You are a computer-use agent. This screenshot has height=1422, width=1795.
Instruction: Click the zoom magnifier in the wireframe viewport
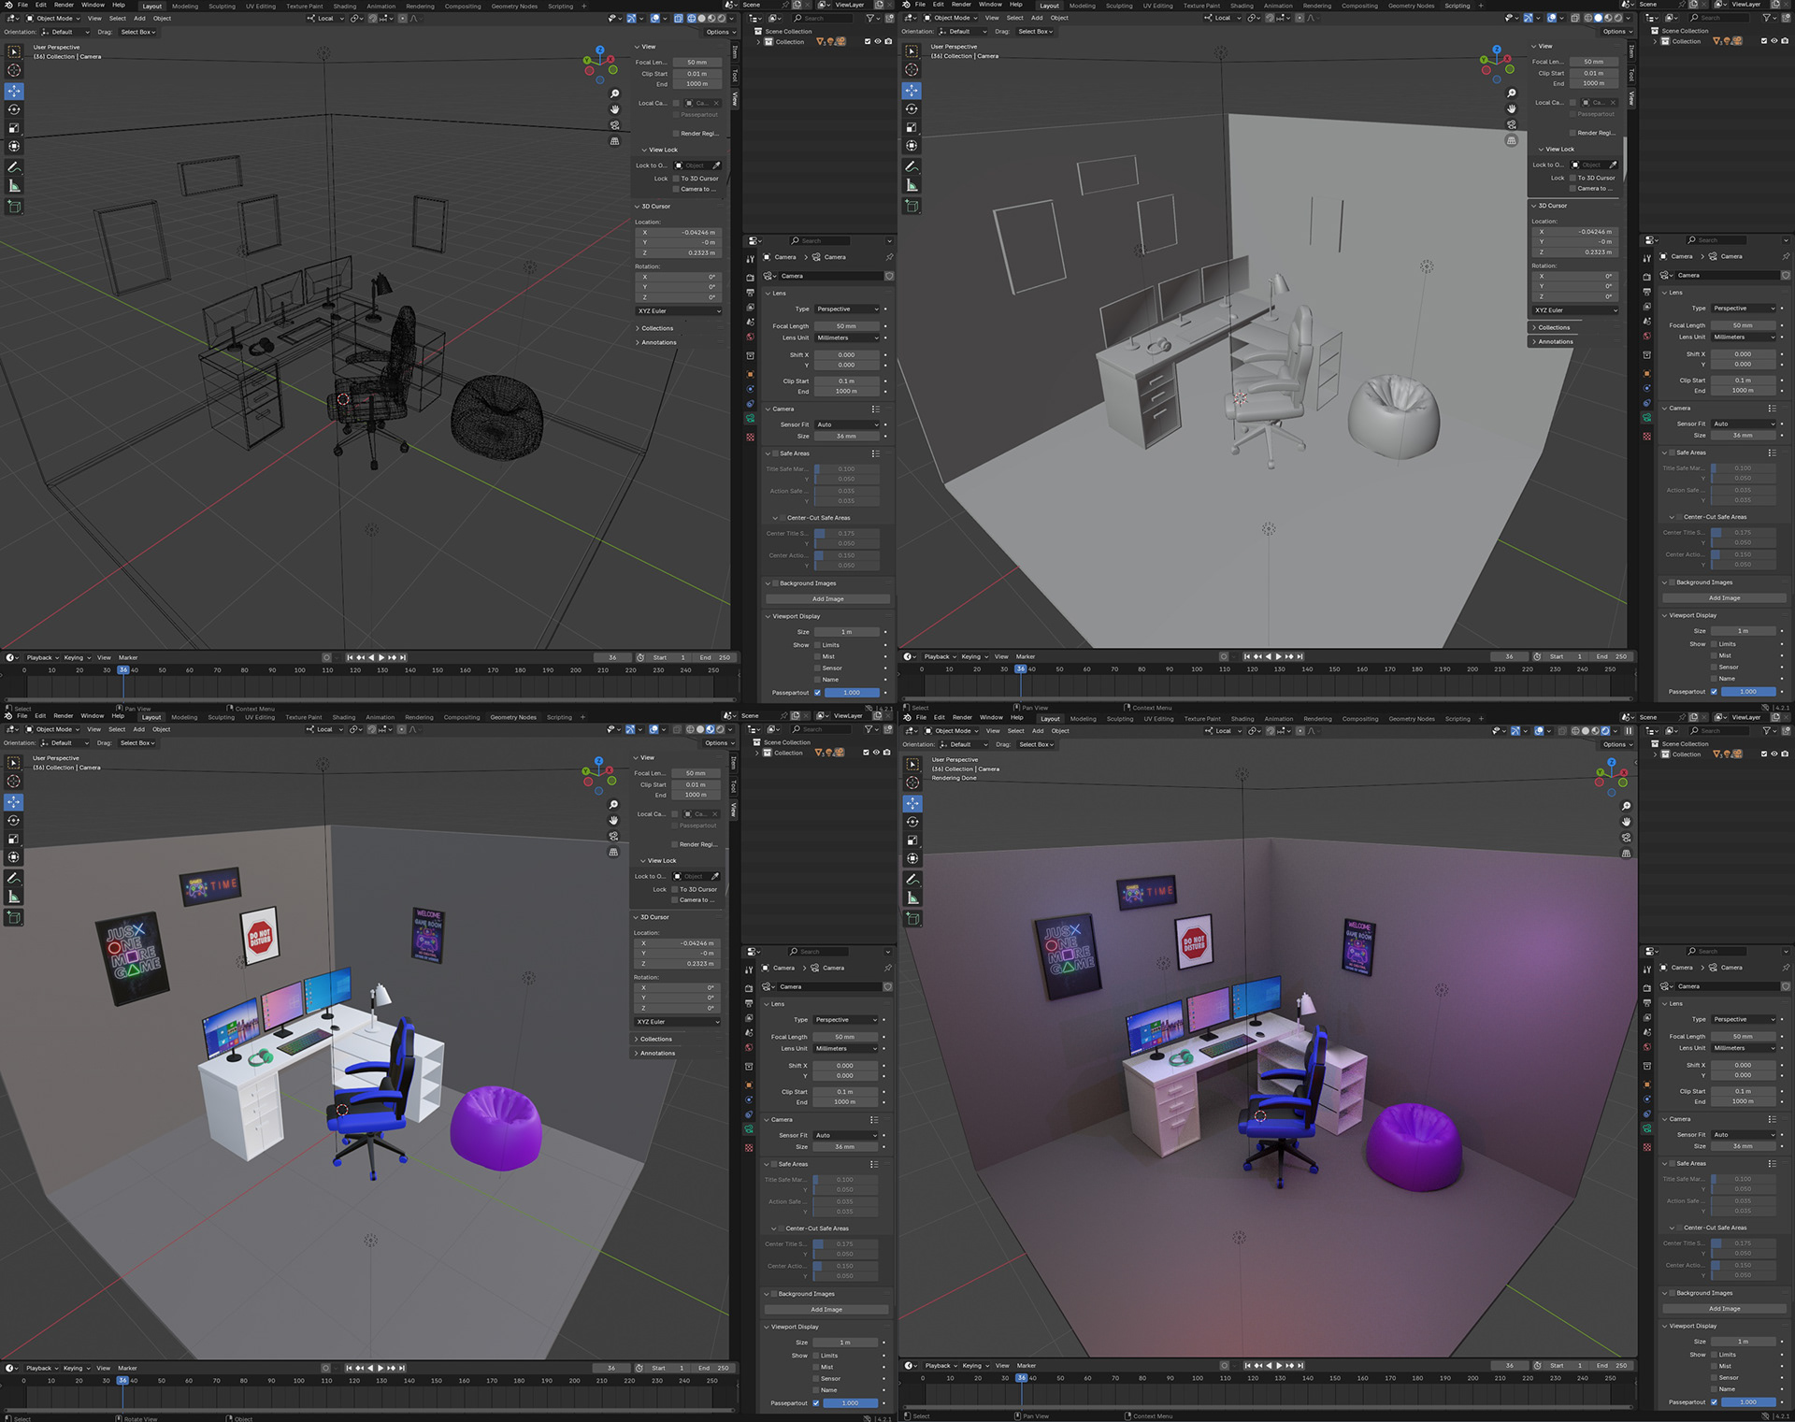coord(614,93)
